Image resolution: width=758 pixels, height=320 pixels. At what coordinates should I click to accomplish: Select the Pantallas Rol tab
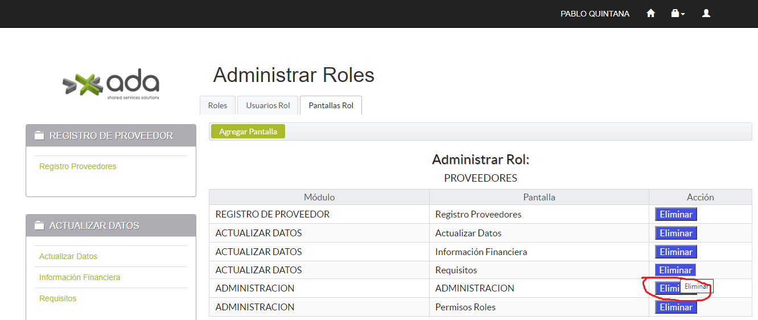pyautogui.click(x=331, y=105)
